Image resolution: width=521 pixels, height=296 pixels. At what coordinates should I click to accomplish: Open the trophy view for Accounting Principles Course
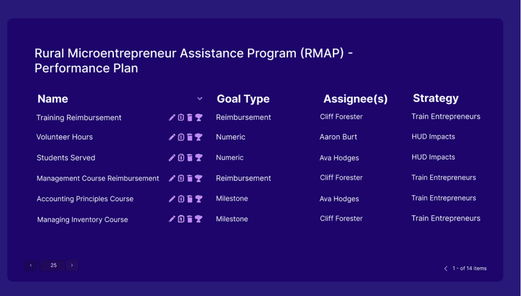tap(198, 199)
